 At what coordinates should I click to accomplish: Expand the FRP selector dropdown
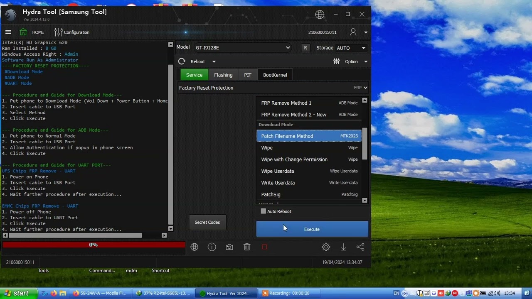pos(361,88)
